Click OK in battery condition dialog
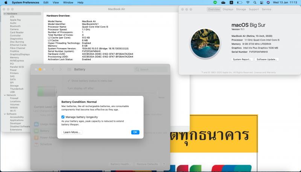Image resolution: width=301 pixels, height=172 pixels. click(135, 132)
